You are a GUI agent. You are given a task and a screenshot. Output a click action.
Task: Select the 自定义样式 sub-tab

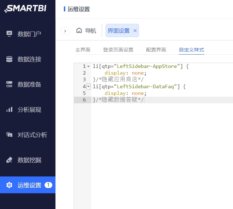pos(192,50)
